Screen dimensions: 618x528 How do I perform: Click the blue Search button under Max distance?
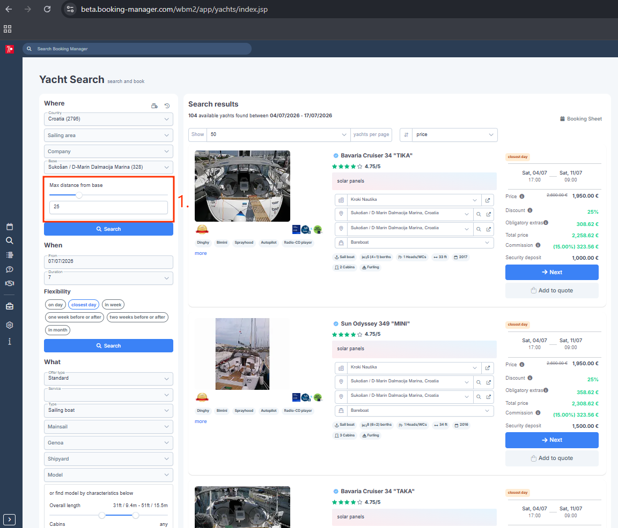(x=108, y=229)
